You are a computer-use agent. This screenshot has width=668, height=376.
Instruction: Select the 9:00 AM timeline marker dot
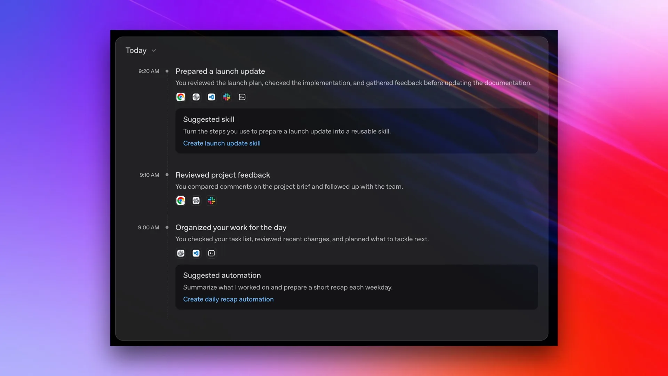coord(167,227)
